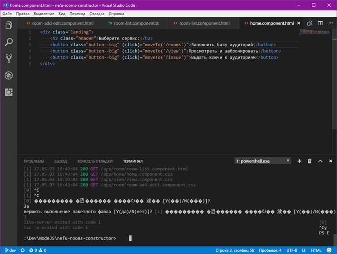This screenshot has width=337, height=254.
Task: Switch to the ПРОБЛЕМЫ panel tab
Action: [x=34, y=161]
